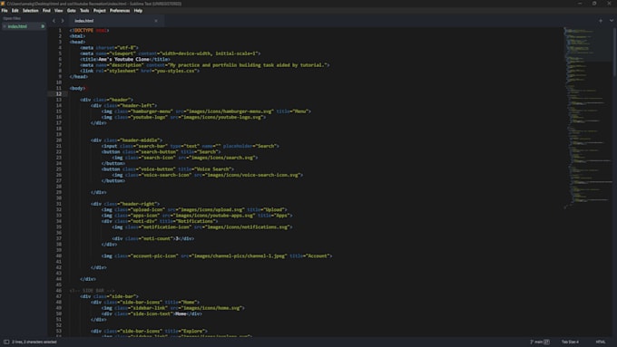The height and width of the screenshot is (347, 617).
Task: Select the index.html editor tab
Action: coord(116,21)
